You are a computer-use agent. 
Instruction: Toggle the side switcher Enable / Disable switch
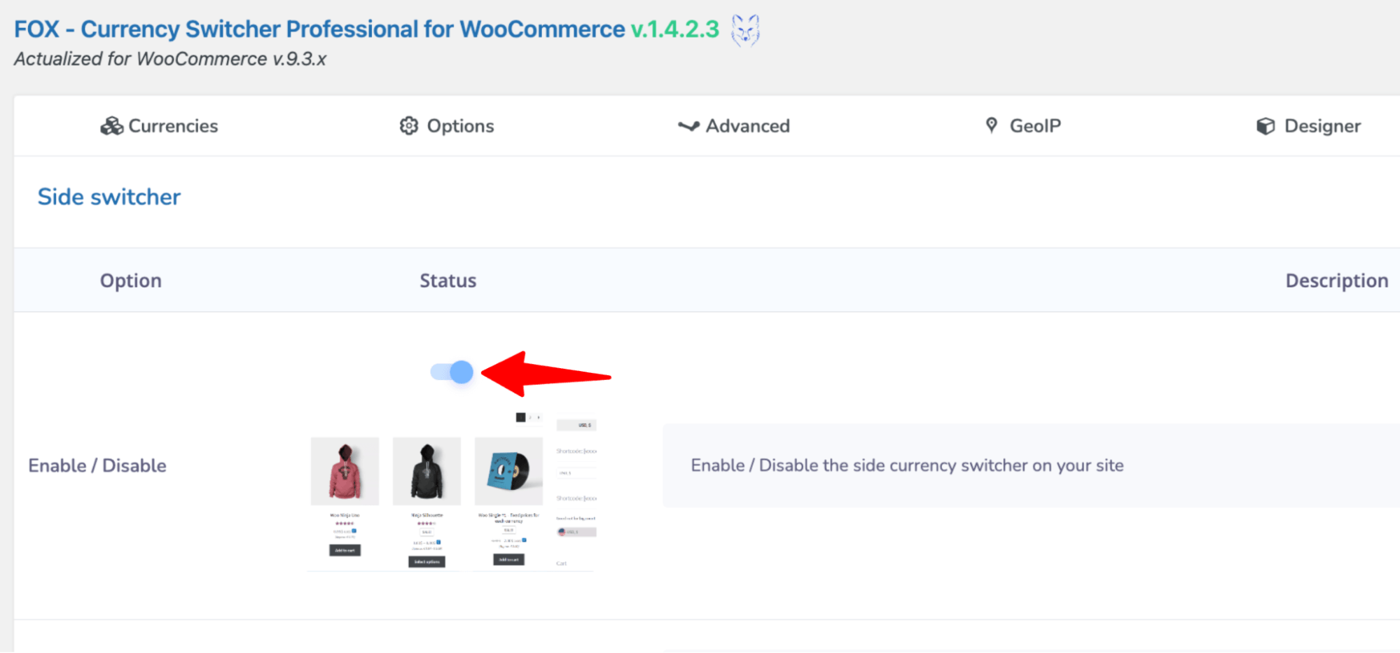pos(452,372)
